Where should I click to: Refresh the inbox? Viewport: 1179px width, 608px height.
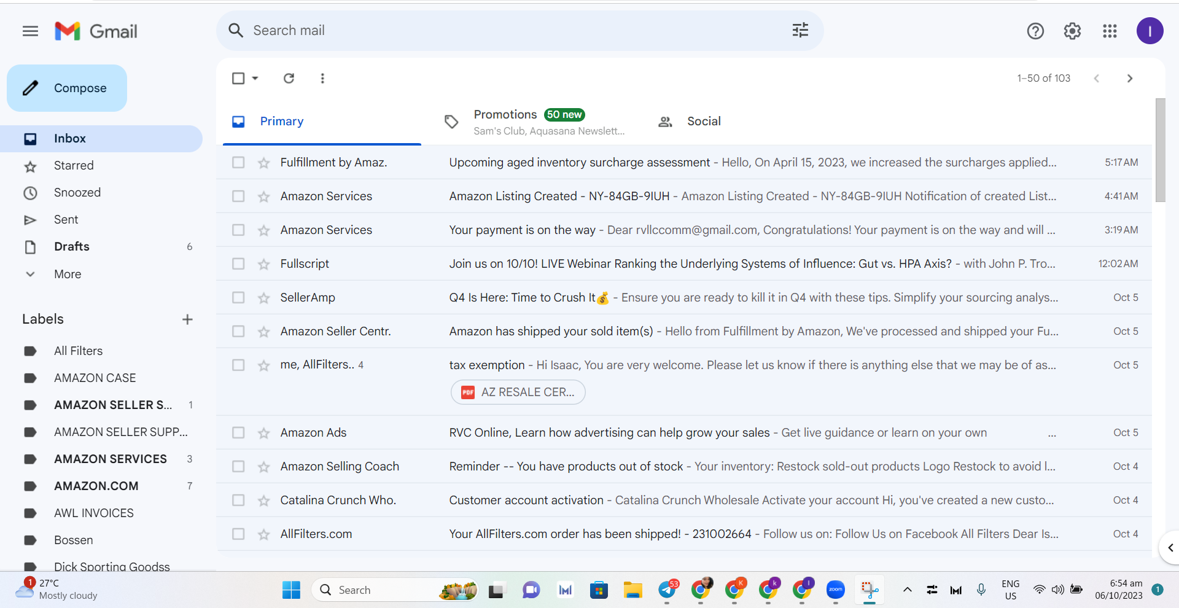pyautogui.click(x=289, y=78)
